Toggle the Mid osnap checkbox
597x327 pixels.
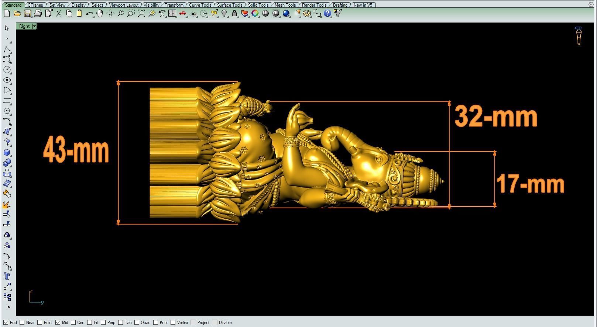(x=58, y=323)
